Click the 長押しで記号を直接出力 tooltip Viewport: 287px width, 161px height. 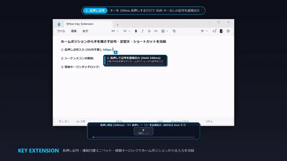[135, 61]
